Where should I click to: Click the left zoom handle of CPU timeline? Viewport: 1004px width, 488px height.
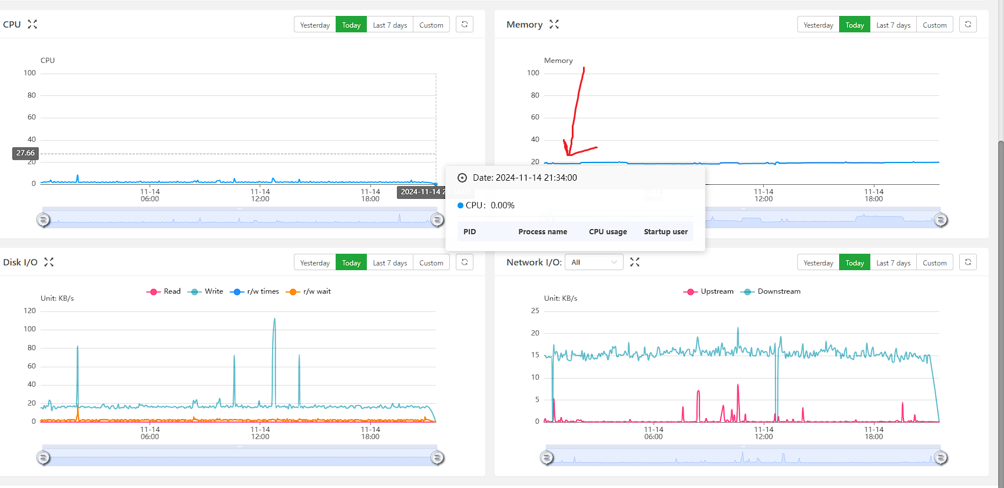pyautogui.click(x=43, y=220)
